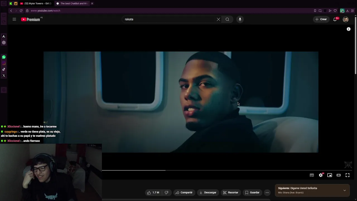Seek using the video progress bar
Image resolution: width=357 pixels, height=201 pixels.
click(227, 170)
